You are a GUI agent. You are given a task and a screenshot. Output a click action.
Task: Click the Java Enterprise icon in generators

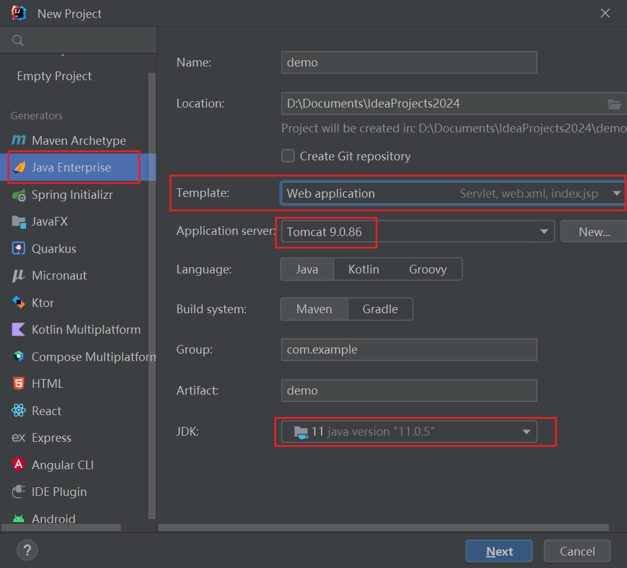(x=19, y=167)
